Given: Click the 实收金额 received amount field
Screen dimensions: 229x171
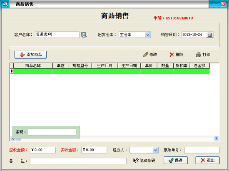Looking at the screenshot, I should click(94, 150).
